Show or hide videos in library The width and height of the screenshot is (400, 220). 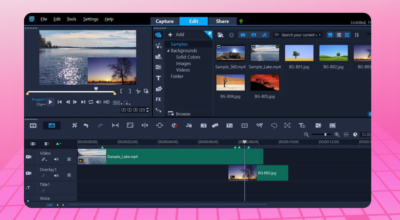[243, 35]
